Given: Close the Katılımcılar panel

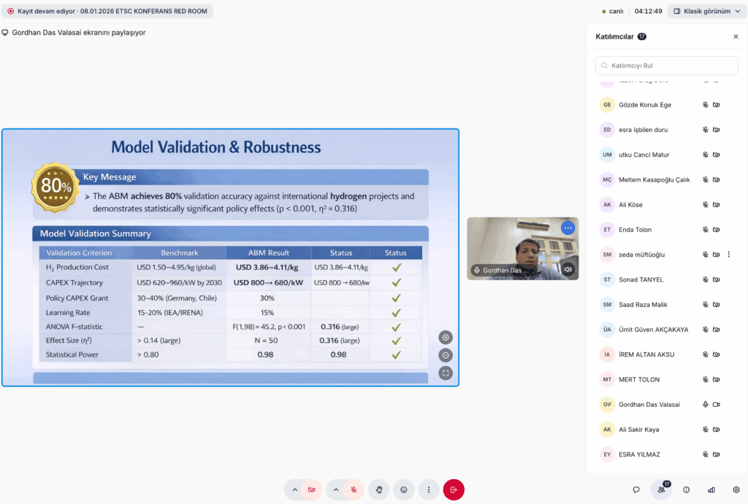Looking at the screenshot, I should [x=736, y=36].
